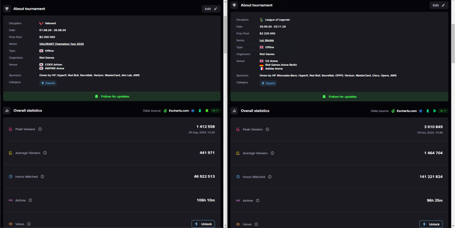Click bar chart icon beside Overall statistics, LoL panel
Image resolution: width=455 pixels, height=228 pixels.
click(235, 111)
